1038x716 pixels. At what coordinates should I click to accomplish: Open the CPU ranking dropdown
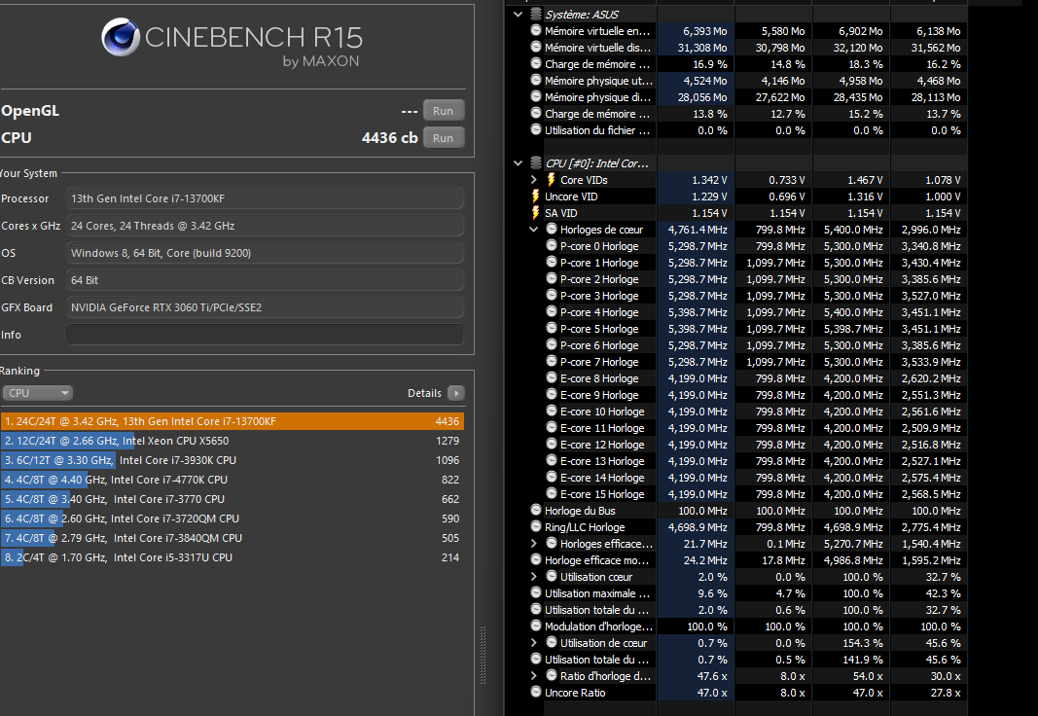[x=37, y=393]
